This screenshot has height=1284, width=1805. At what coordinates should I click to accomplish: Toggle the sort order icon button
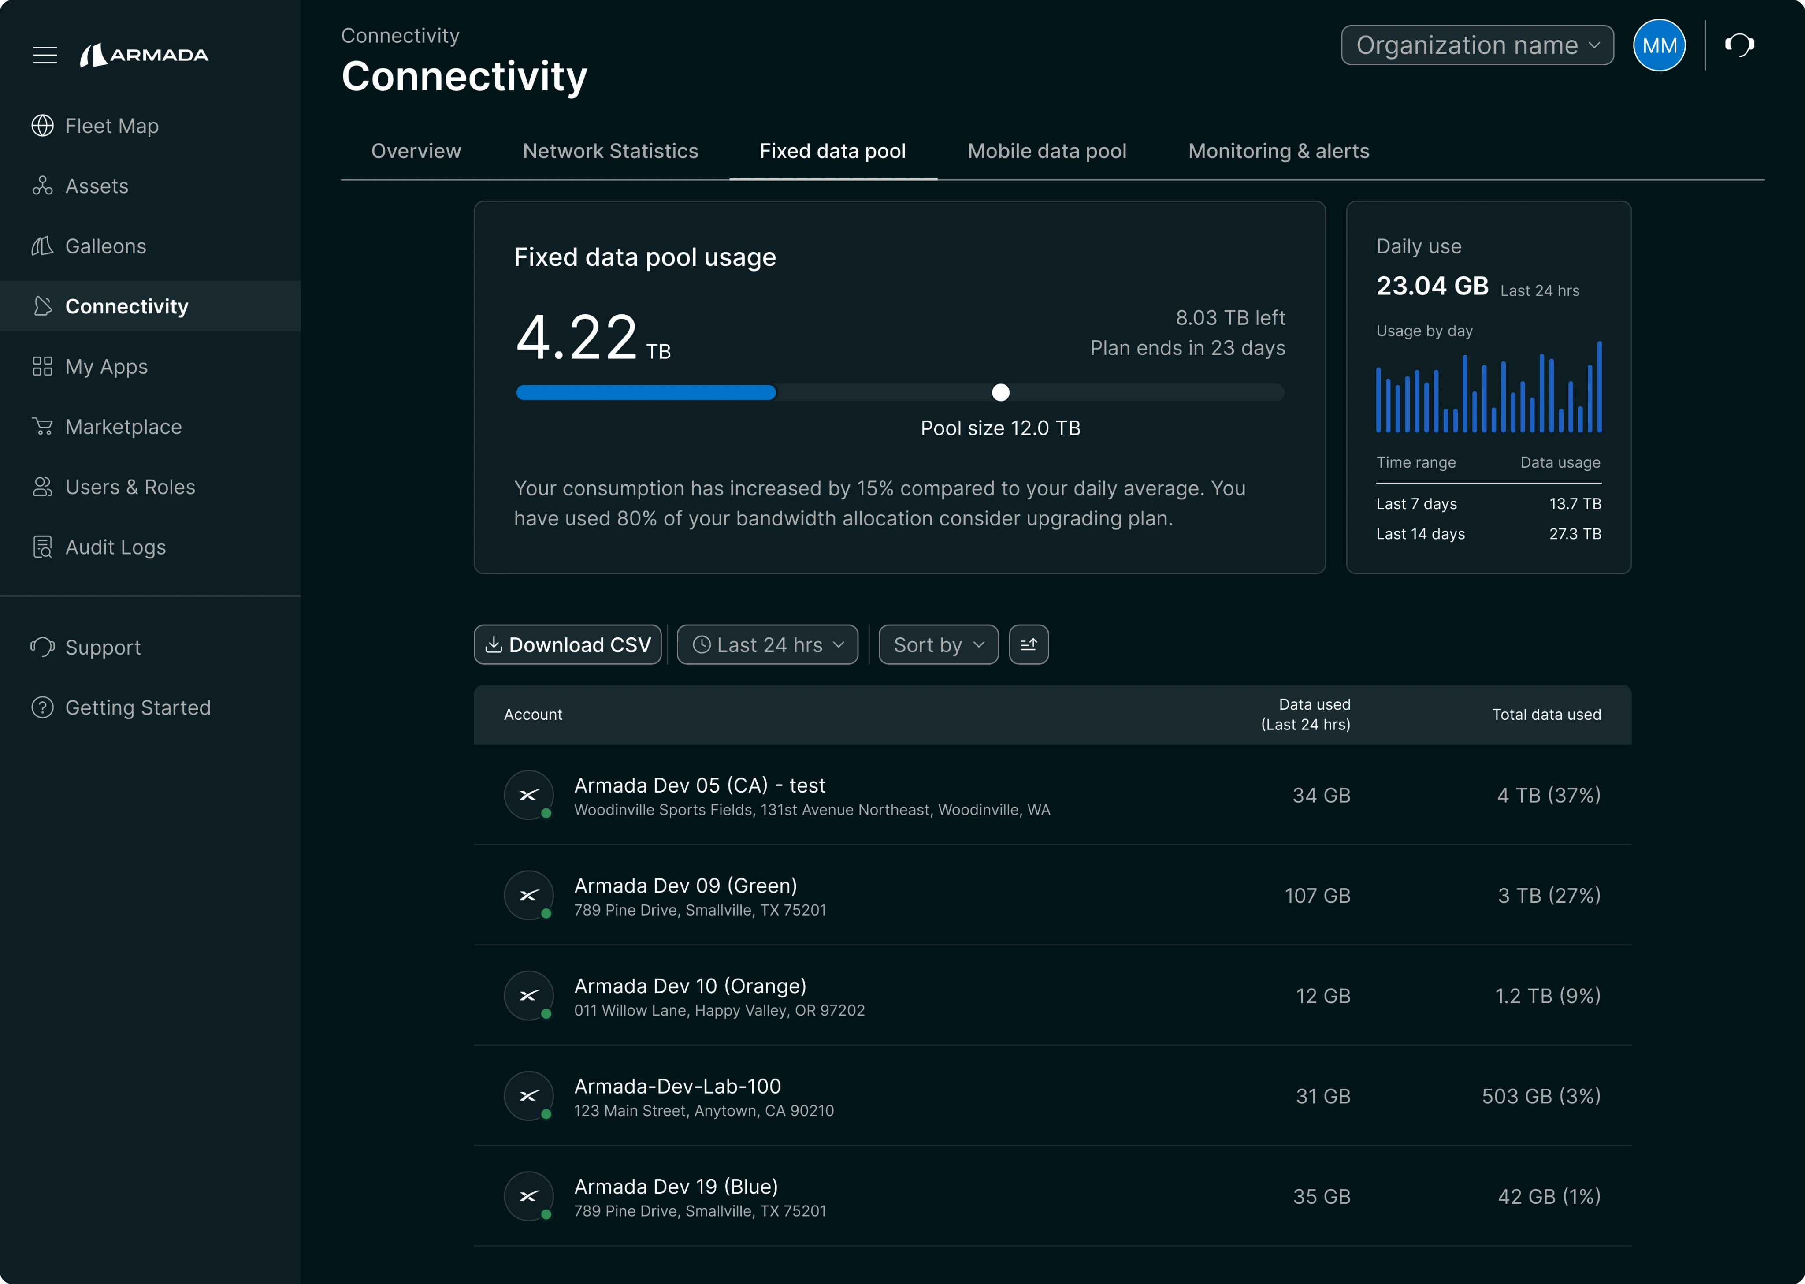point(1028,645)
